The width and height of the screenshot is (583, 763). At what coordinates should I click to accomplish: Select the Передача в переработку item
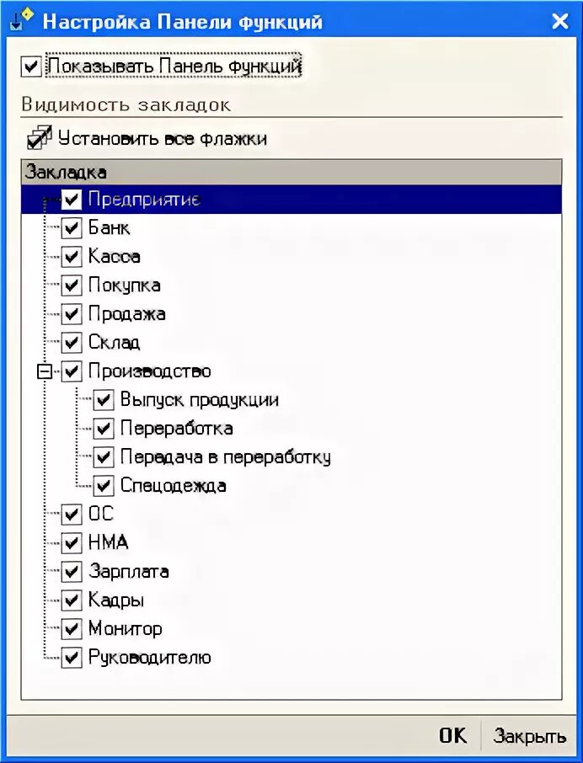pos(226,457)
